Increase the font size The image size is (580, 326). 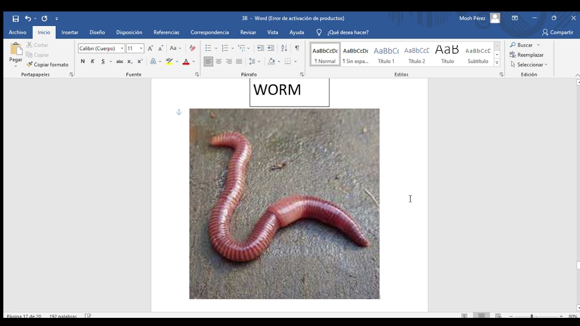(x=150, y=48)
